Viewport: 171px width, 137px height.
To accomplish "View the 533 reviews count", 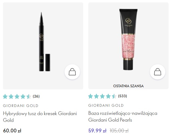I will pos(122,96).
